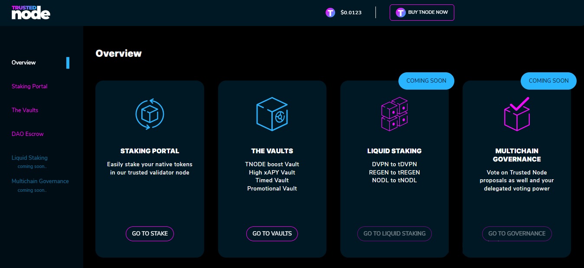Screen dimensions: 584x268
Task: Click the GO TO VAULTS button
Action: point(272,234)
